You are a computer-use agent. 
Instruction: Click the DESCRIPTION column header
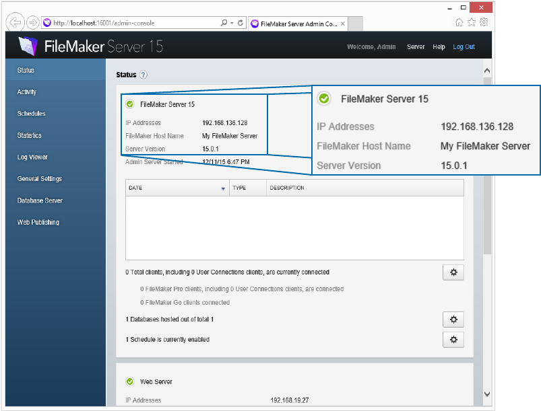[x=365, y=188]
